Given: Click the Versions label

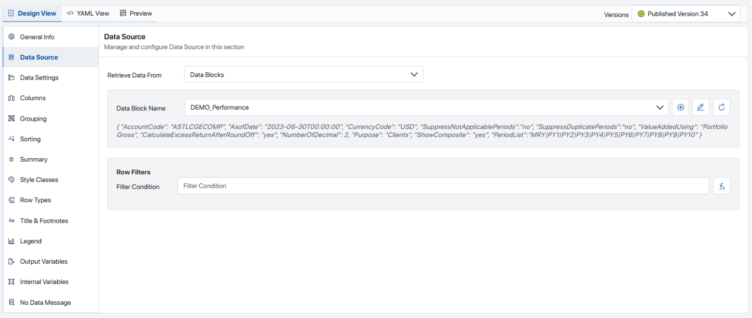Looking at the screenshot, I should [616, 15].
